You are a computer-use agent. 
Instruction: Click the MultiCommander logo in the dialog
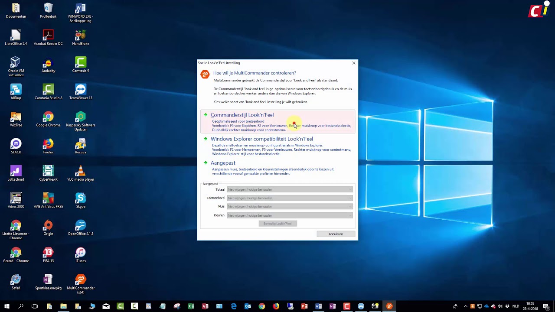tap(205, 74)
